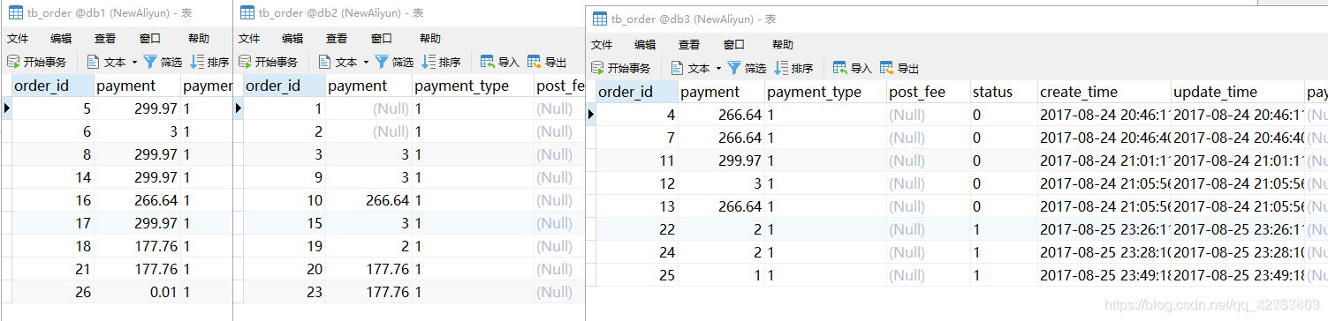Image resolution: width=1328 pixels, height=321 pixels.
Task: Open 编辑 menu in db3 window
Action: [645, 44]
